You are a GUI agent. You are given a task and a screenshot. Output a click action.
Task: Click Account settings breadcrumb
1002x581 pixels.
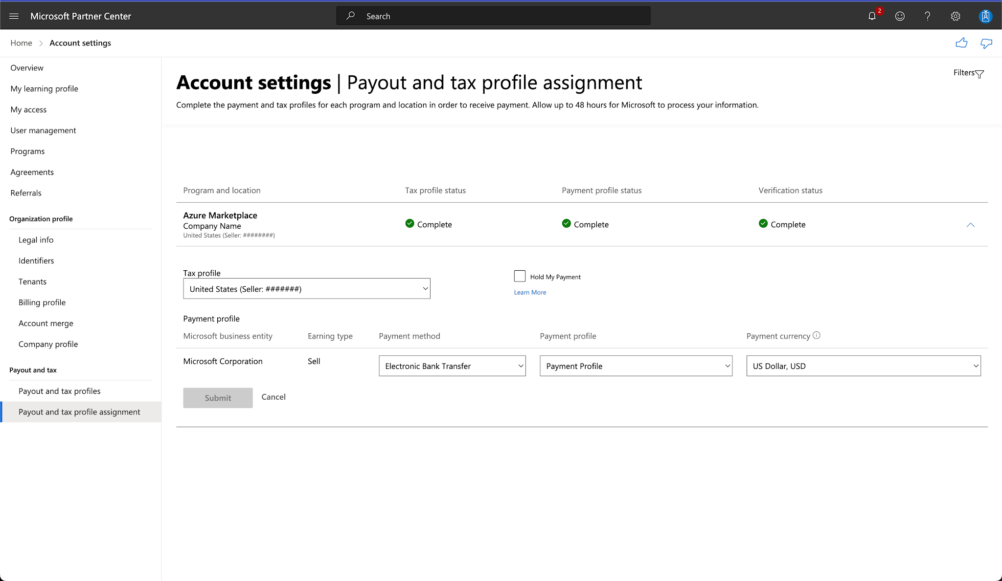pos(80,43)
